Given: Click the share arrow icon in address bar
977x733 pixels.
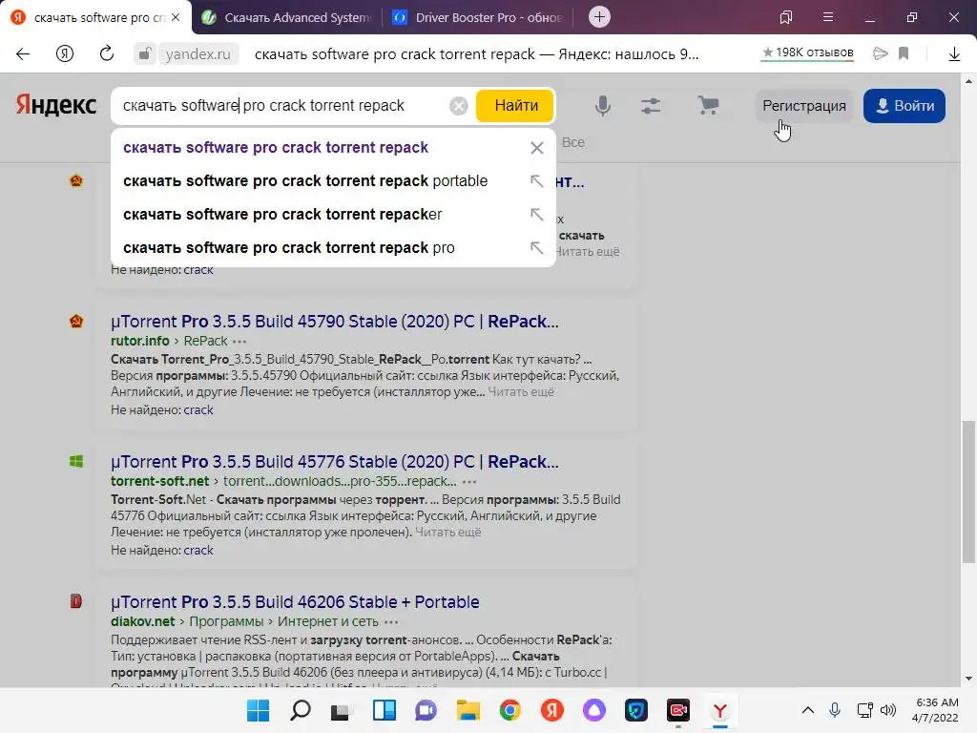Looking at the screenshot, I should tap(880, 53).
